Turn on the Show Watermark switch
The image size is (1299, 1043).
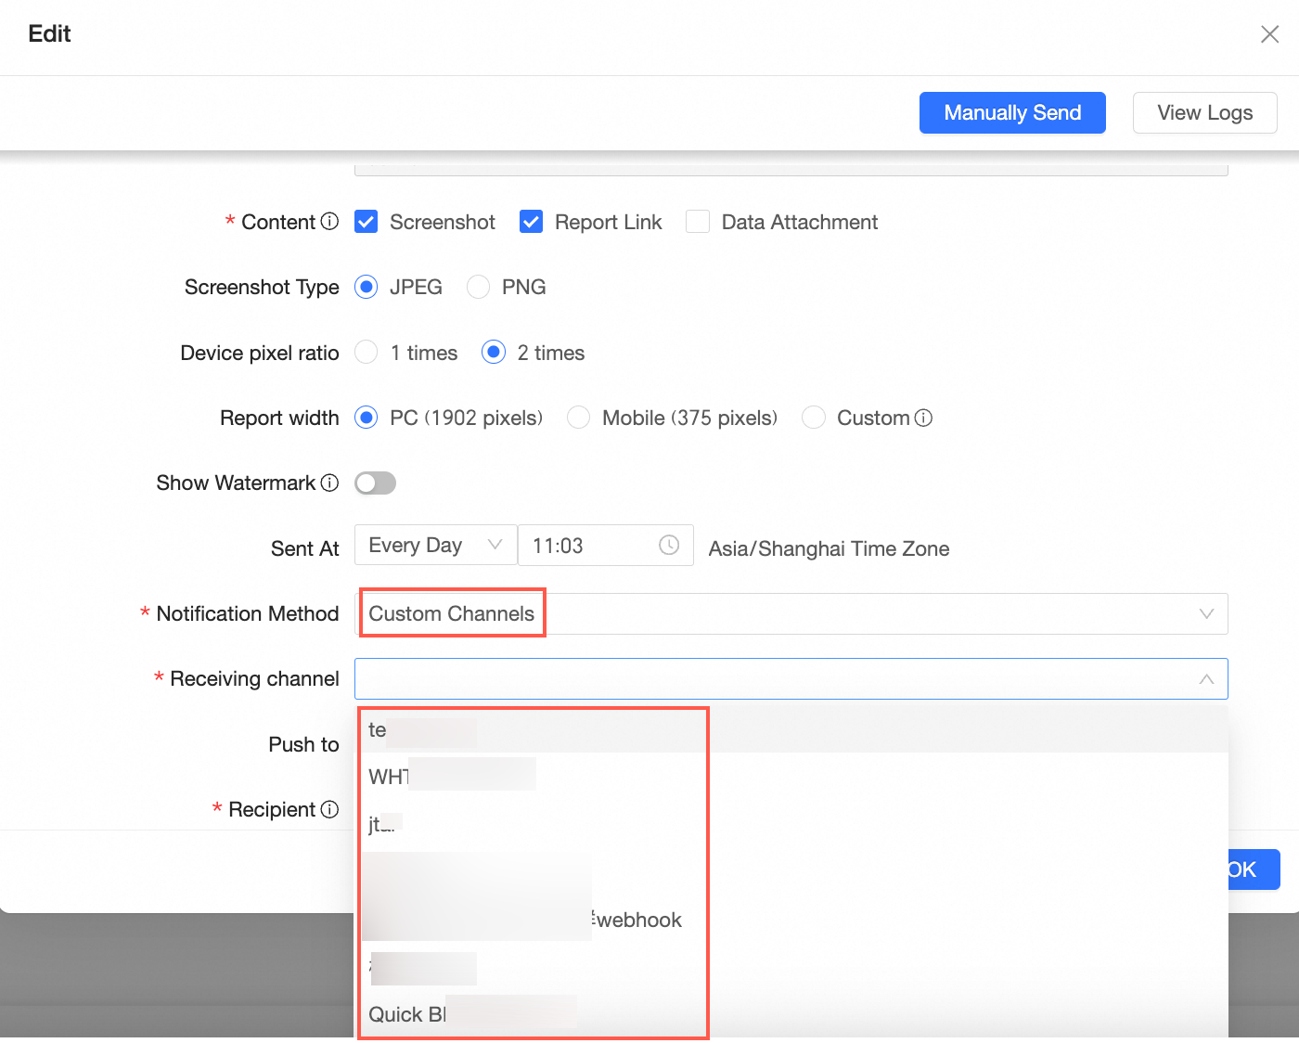pyautogui.click(x=376, y=483)
